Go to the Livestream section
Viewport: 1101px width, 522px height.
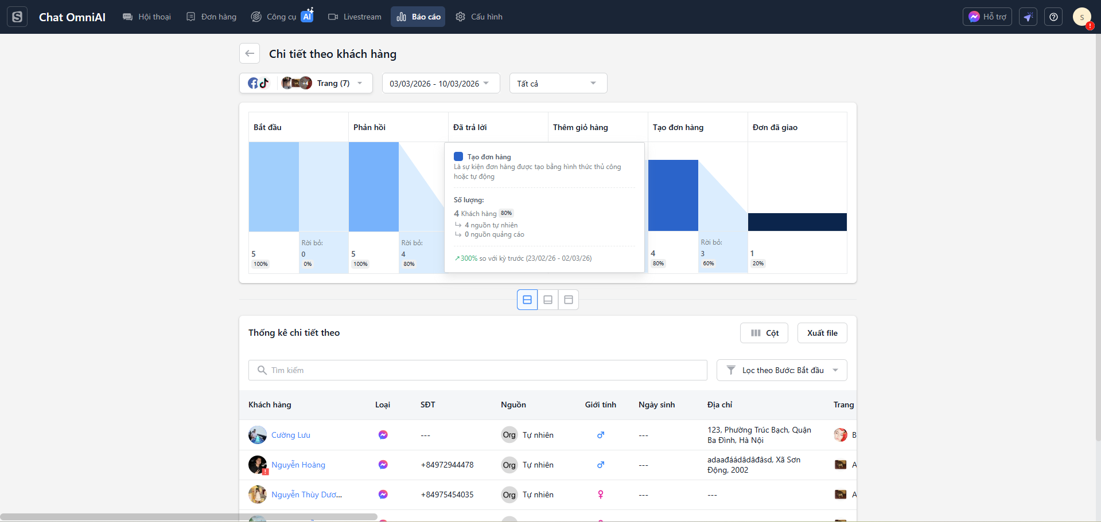(x=355, y=17)
